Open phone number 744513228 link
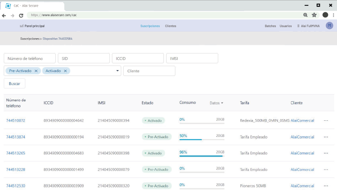The image size is (337, 195). coord(15,170)
